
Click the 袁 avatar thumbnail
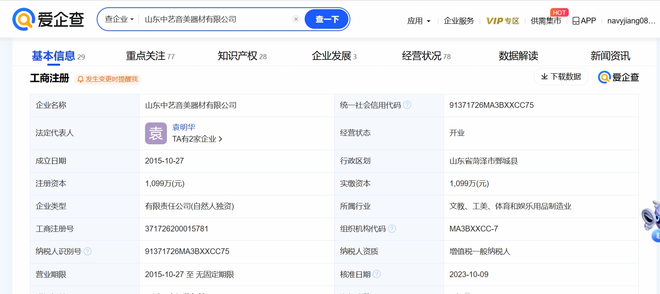pyautogui.click(x=156, y=133)
